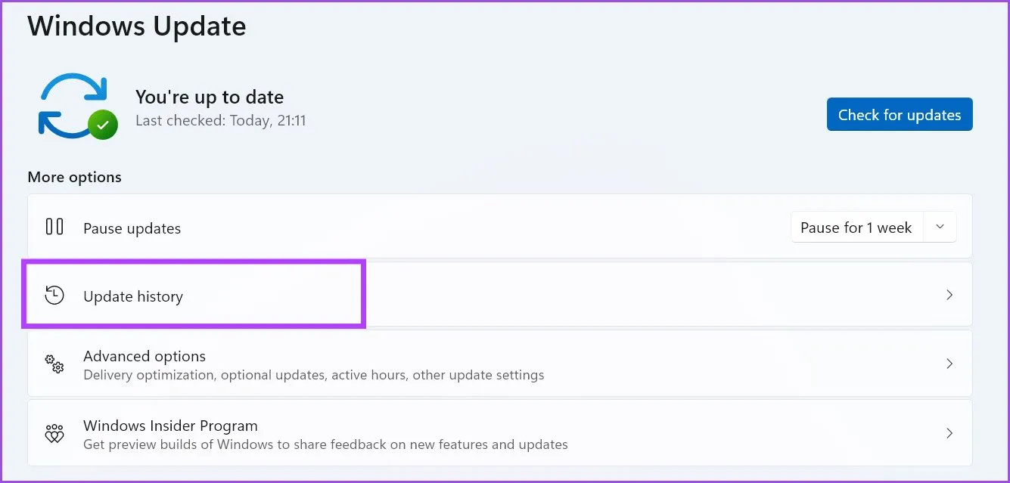This screenshot has height=483, width=1010.
Task: Click the Last checked timestamp text
Action: tap(220, 121)
